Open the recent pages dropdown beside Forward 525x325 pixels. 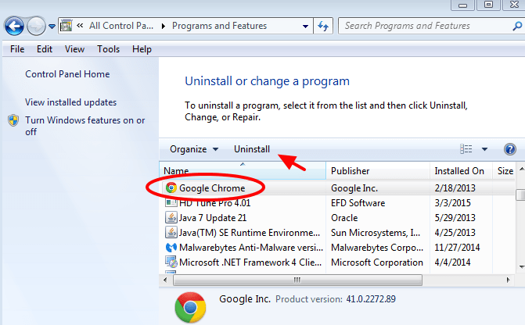click(x=52, y=26)
